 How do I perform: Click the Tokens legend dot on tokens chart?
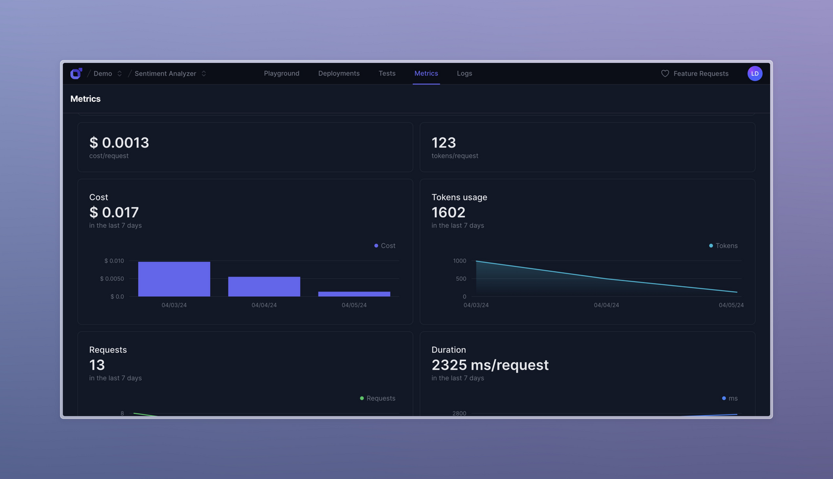click(x=710, y=245)
